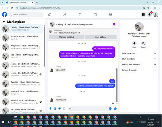Open the Reels video icon
162x127 pixels.
coord(95,15)
